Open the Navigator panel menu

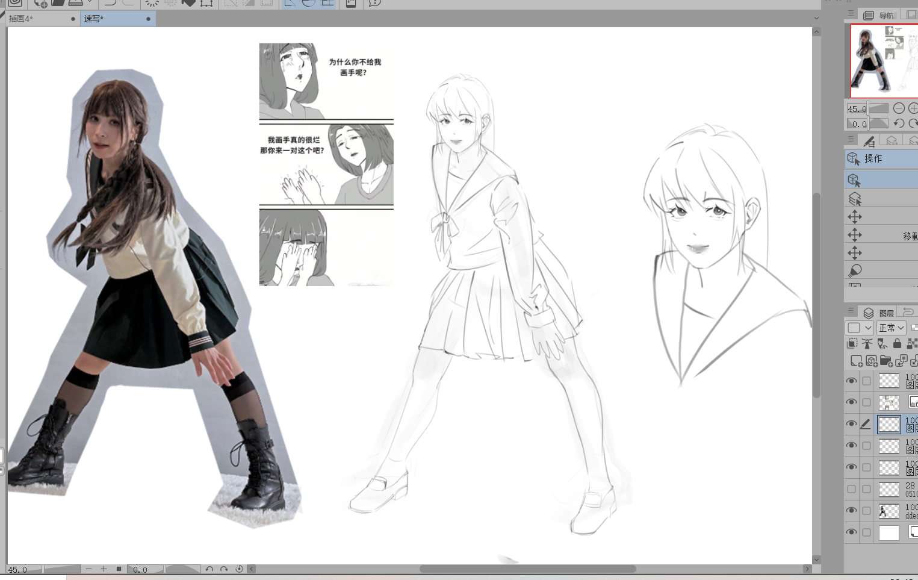pyautogui.click(x=851, y=14)
